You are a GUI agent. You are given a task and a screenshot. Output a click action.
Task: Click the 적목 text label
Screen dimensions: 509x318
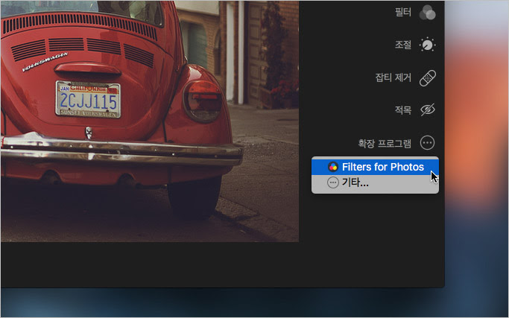click(403, 110)
